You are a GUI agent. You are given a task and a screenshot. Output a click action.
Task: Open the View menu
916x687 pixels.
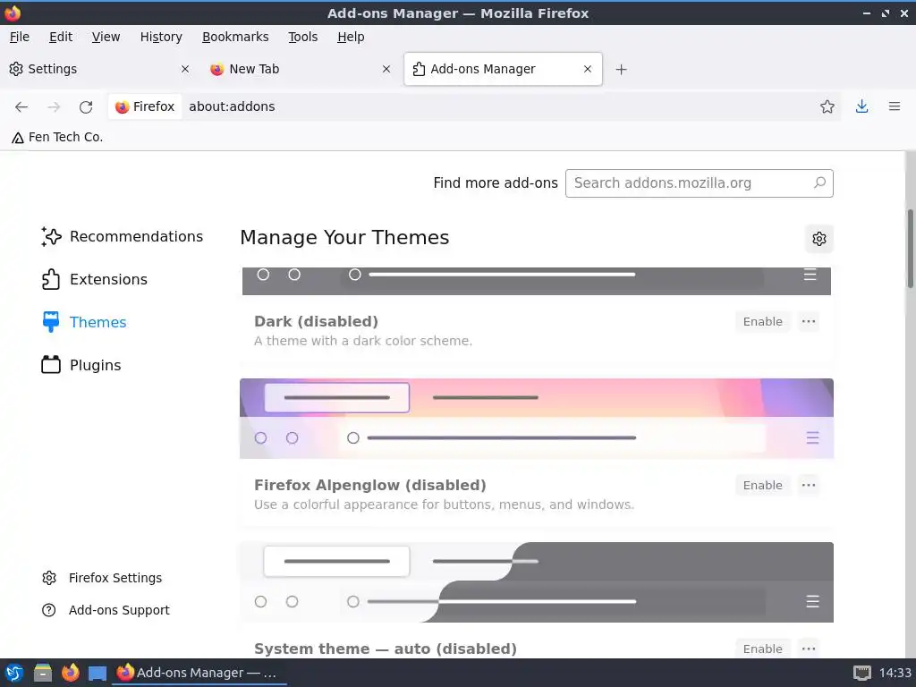point(106,37)
